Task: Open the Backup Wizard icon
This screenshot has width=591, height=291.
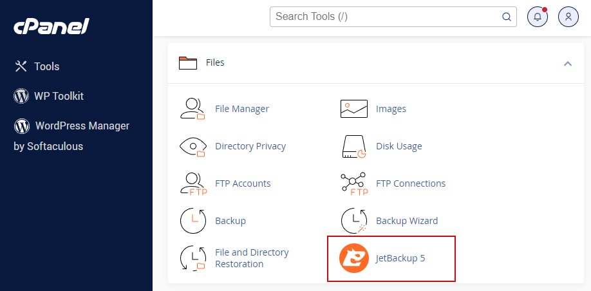Action: 353,221
